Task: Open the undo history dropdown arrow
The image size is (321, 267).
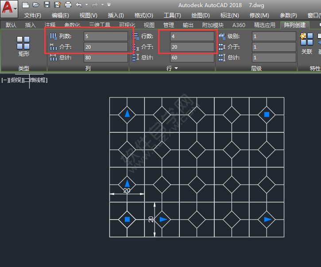Action: point(86,4)
